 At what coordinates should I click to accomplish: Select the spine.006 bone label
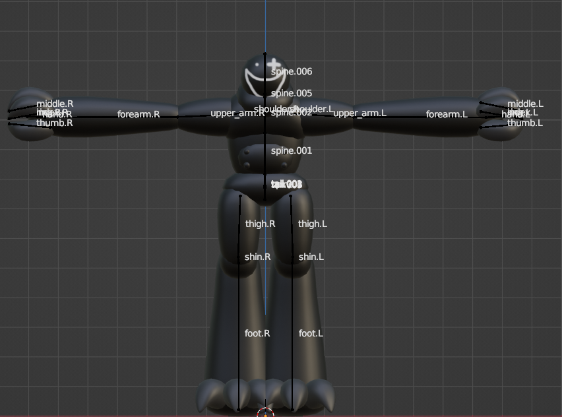pyautogui.click(x=292, y=72)
